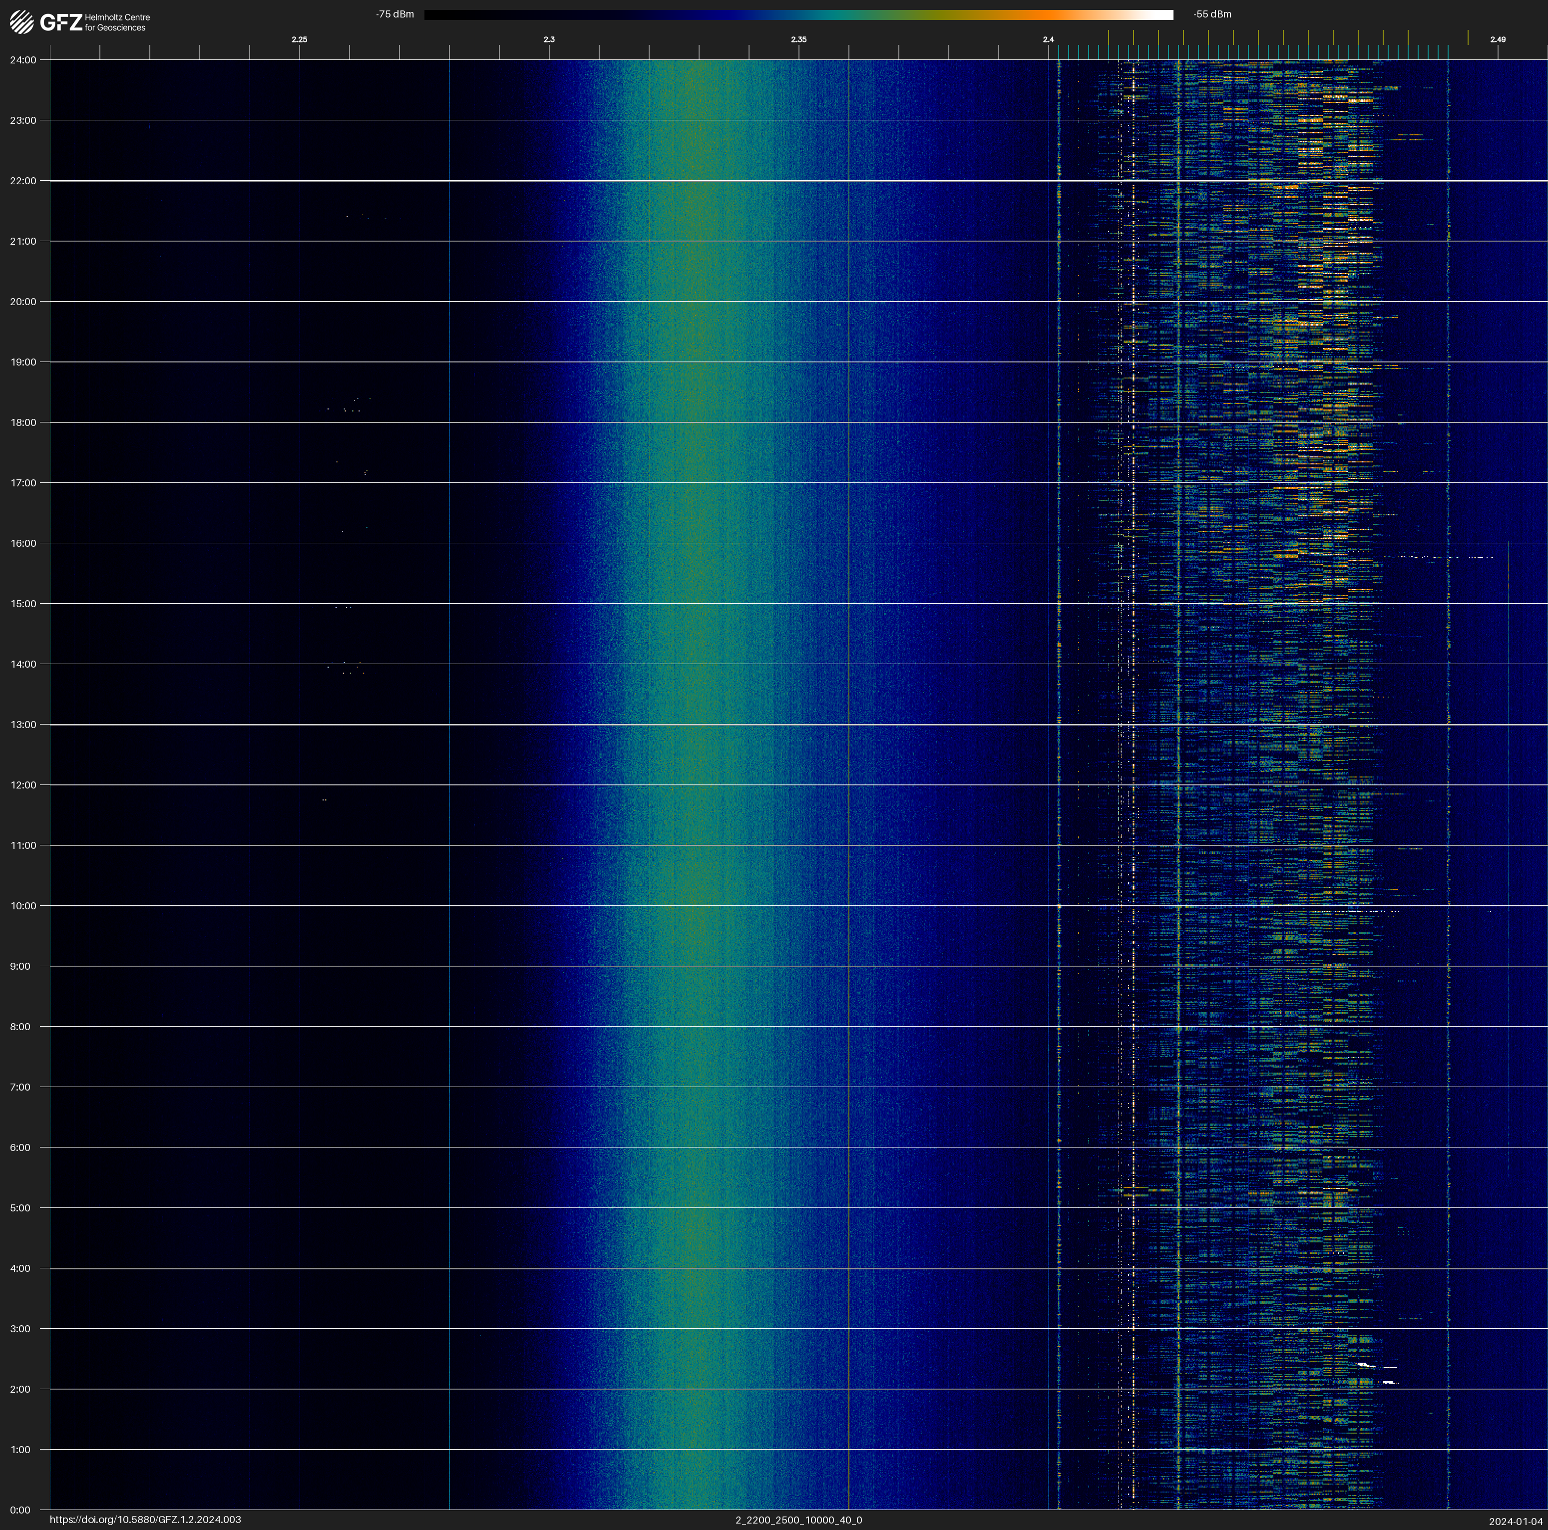Click the 18:00 time axis label

click(x=23, y=422)
